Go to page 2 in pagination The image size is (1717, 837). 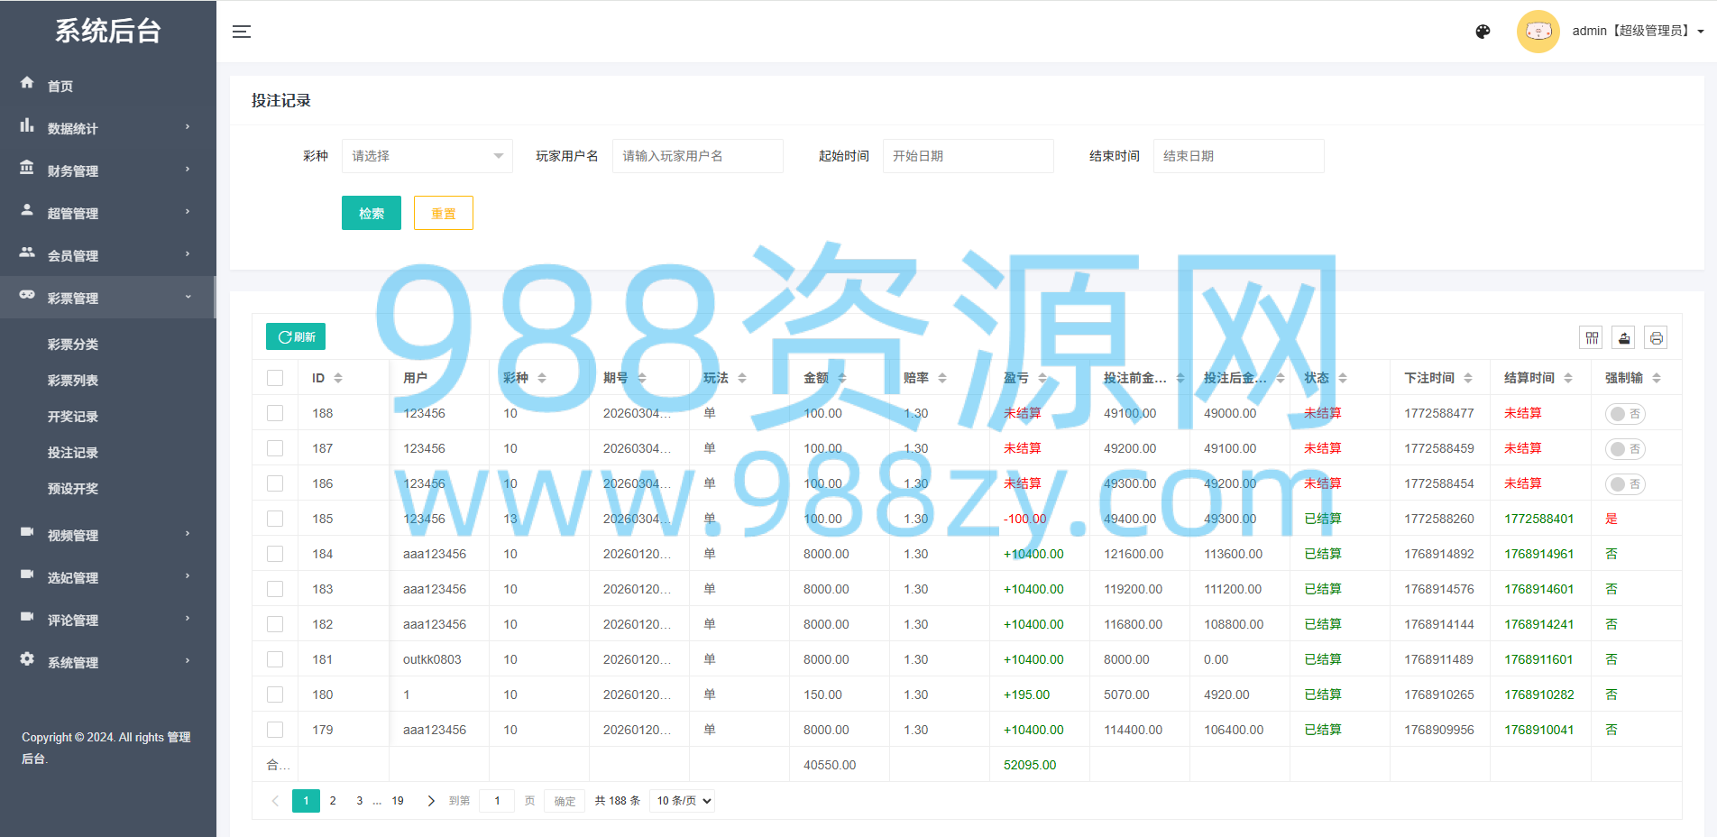[333, 801]
